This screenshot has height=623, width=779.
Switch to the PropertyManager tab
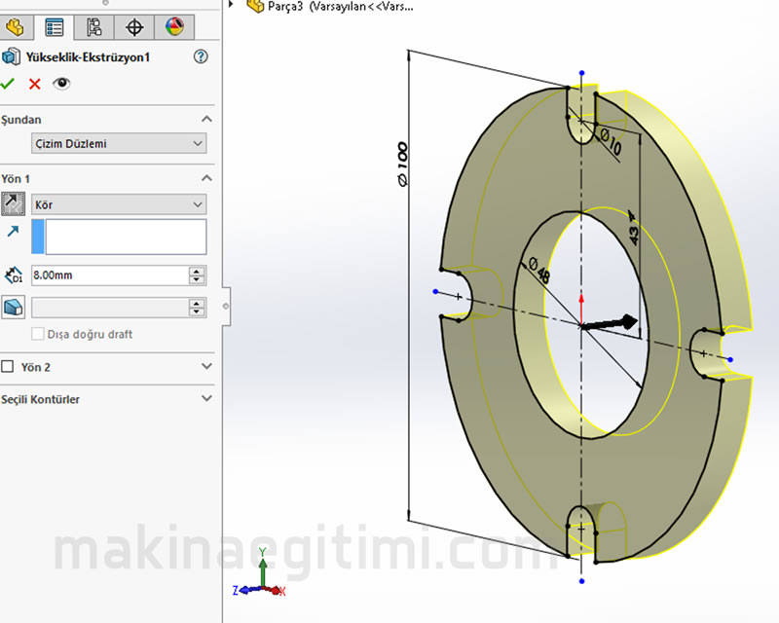click(55, 27)
